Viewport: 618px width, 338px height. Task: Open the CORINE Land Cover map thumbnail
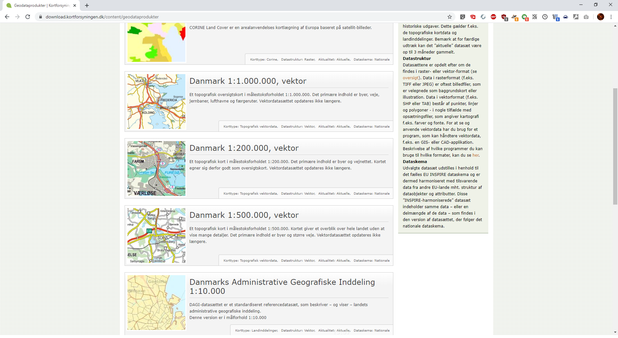pyautogui.click(x=156, y=42)
